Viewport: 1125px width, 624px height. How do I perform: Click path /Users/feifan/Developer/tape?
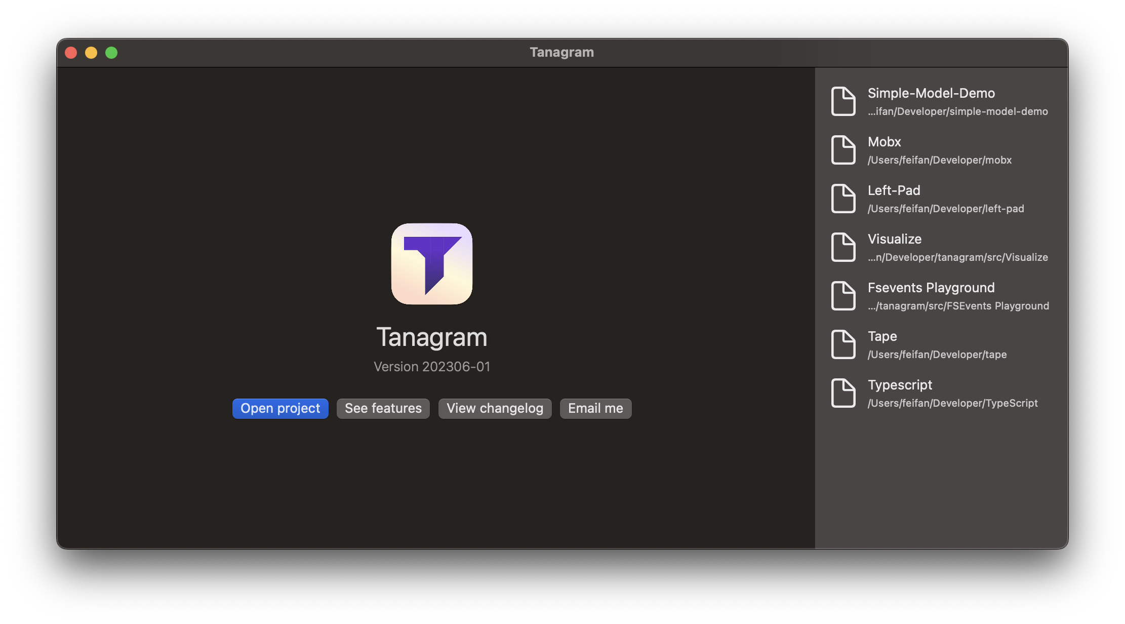937,355
